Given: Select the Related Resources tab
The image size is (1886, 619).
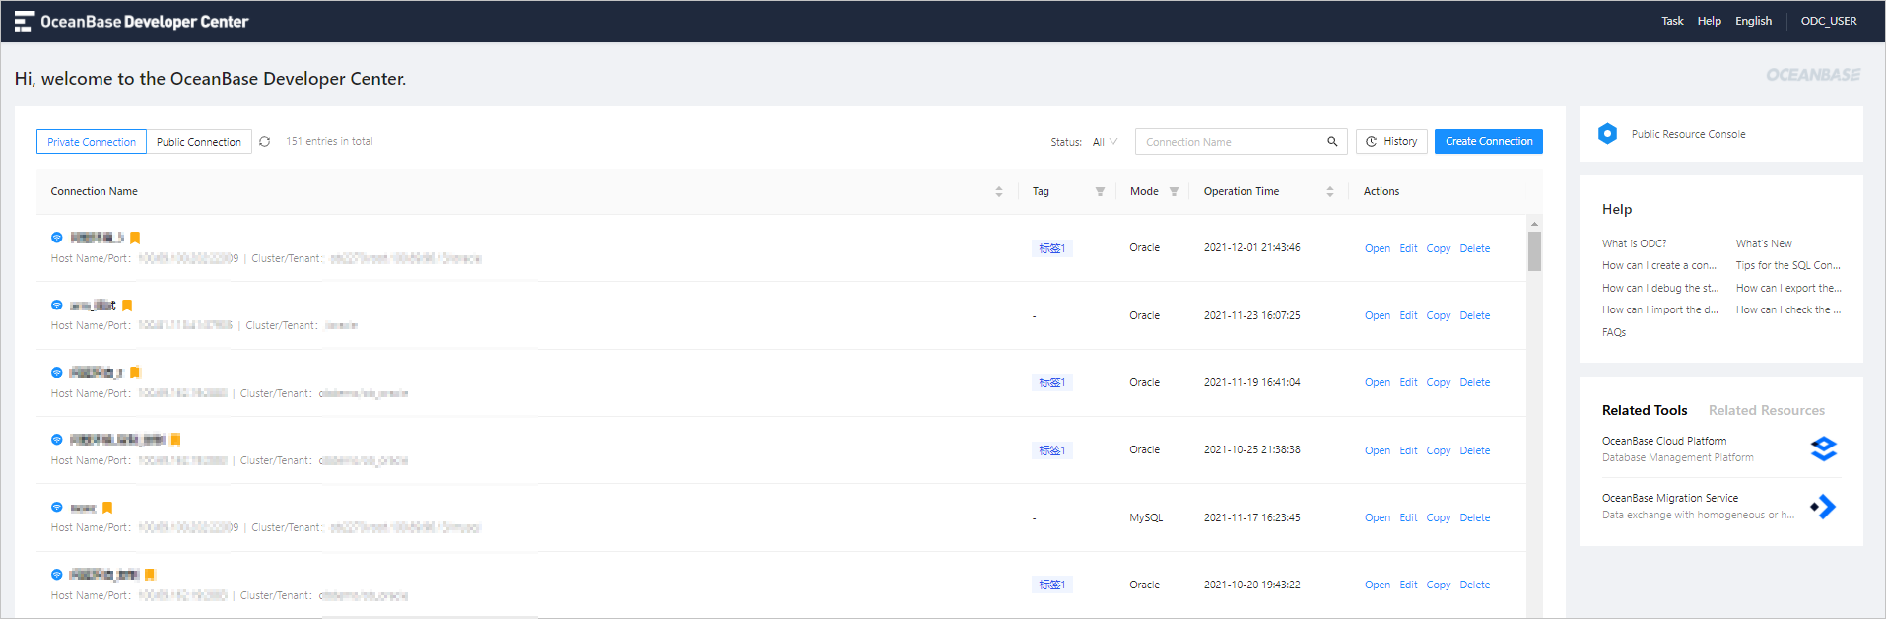Looking at the screenshot, I should (x=1767, y=410).
